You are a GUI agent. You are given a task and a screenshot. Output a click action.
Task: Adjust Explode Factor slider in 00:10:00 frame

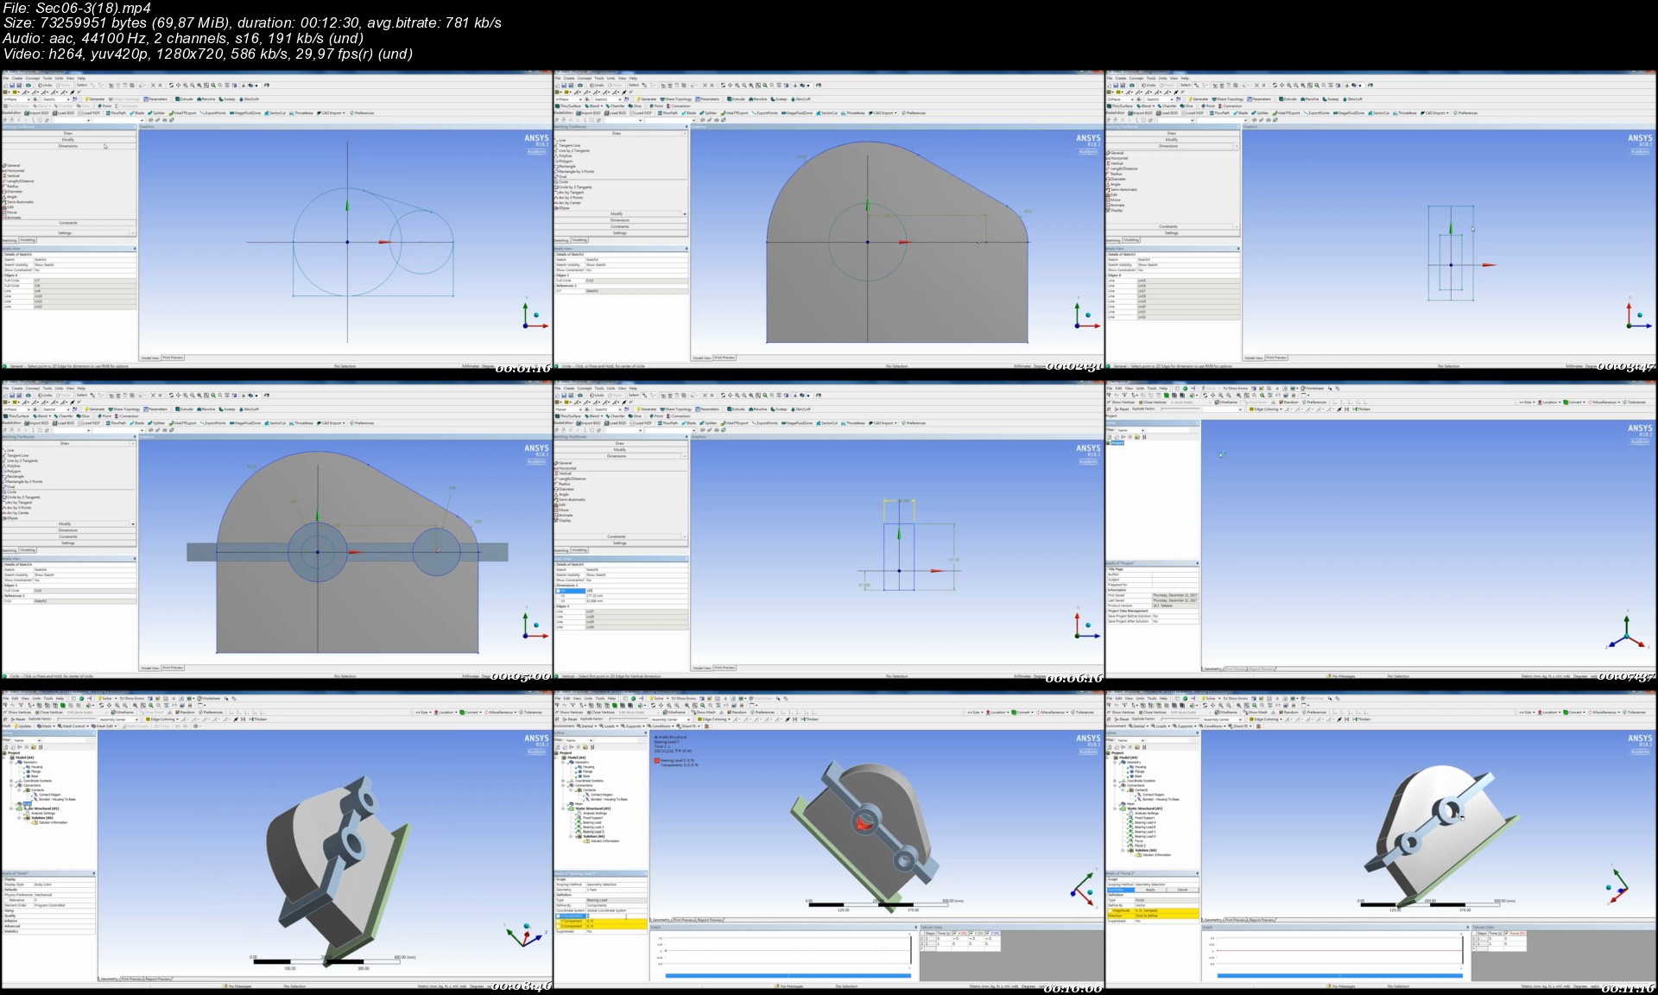click(629, 719)
